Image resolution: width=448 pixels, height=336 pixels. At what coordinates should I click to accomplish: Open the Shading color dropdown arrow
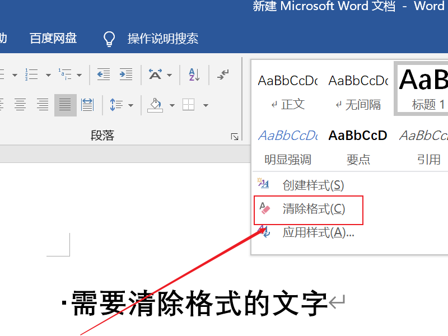point(171,105)
